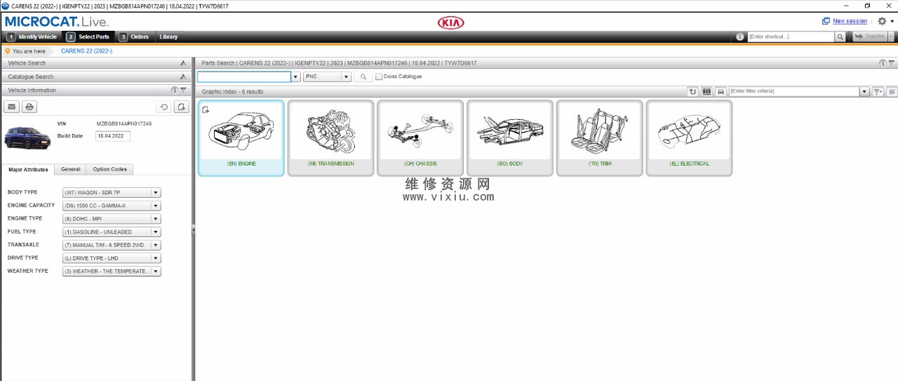Image resolution: width=898 pixels, height=381 pixels.
Task: Open the settings gear menu
Action: [x=882, y=21]
